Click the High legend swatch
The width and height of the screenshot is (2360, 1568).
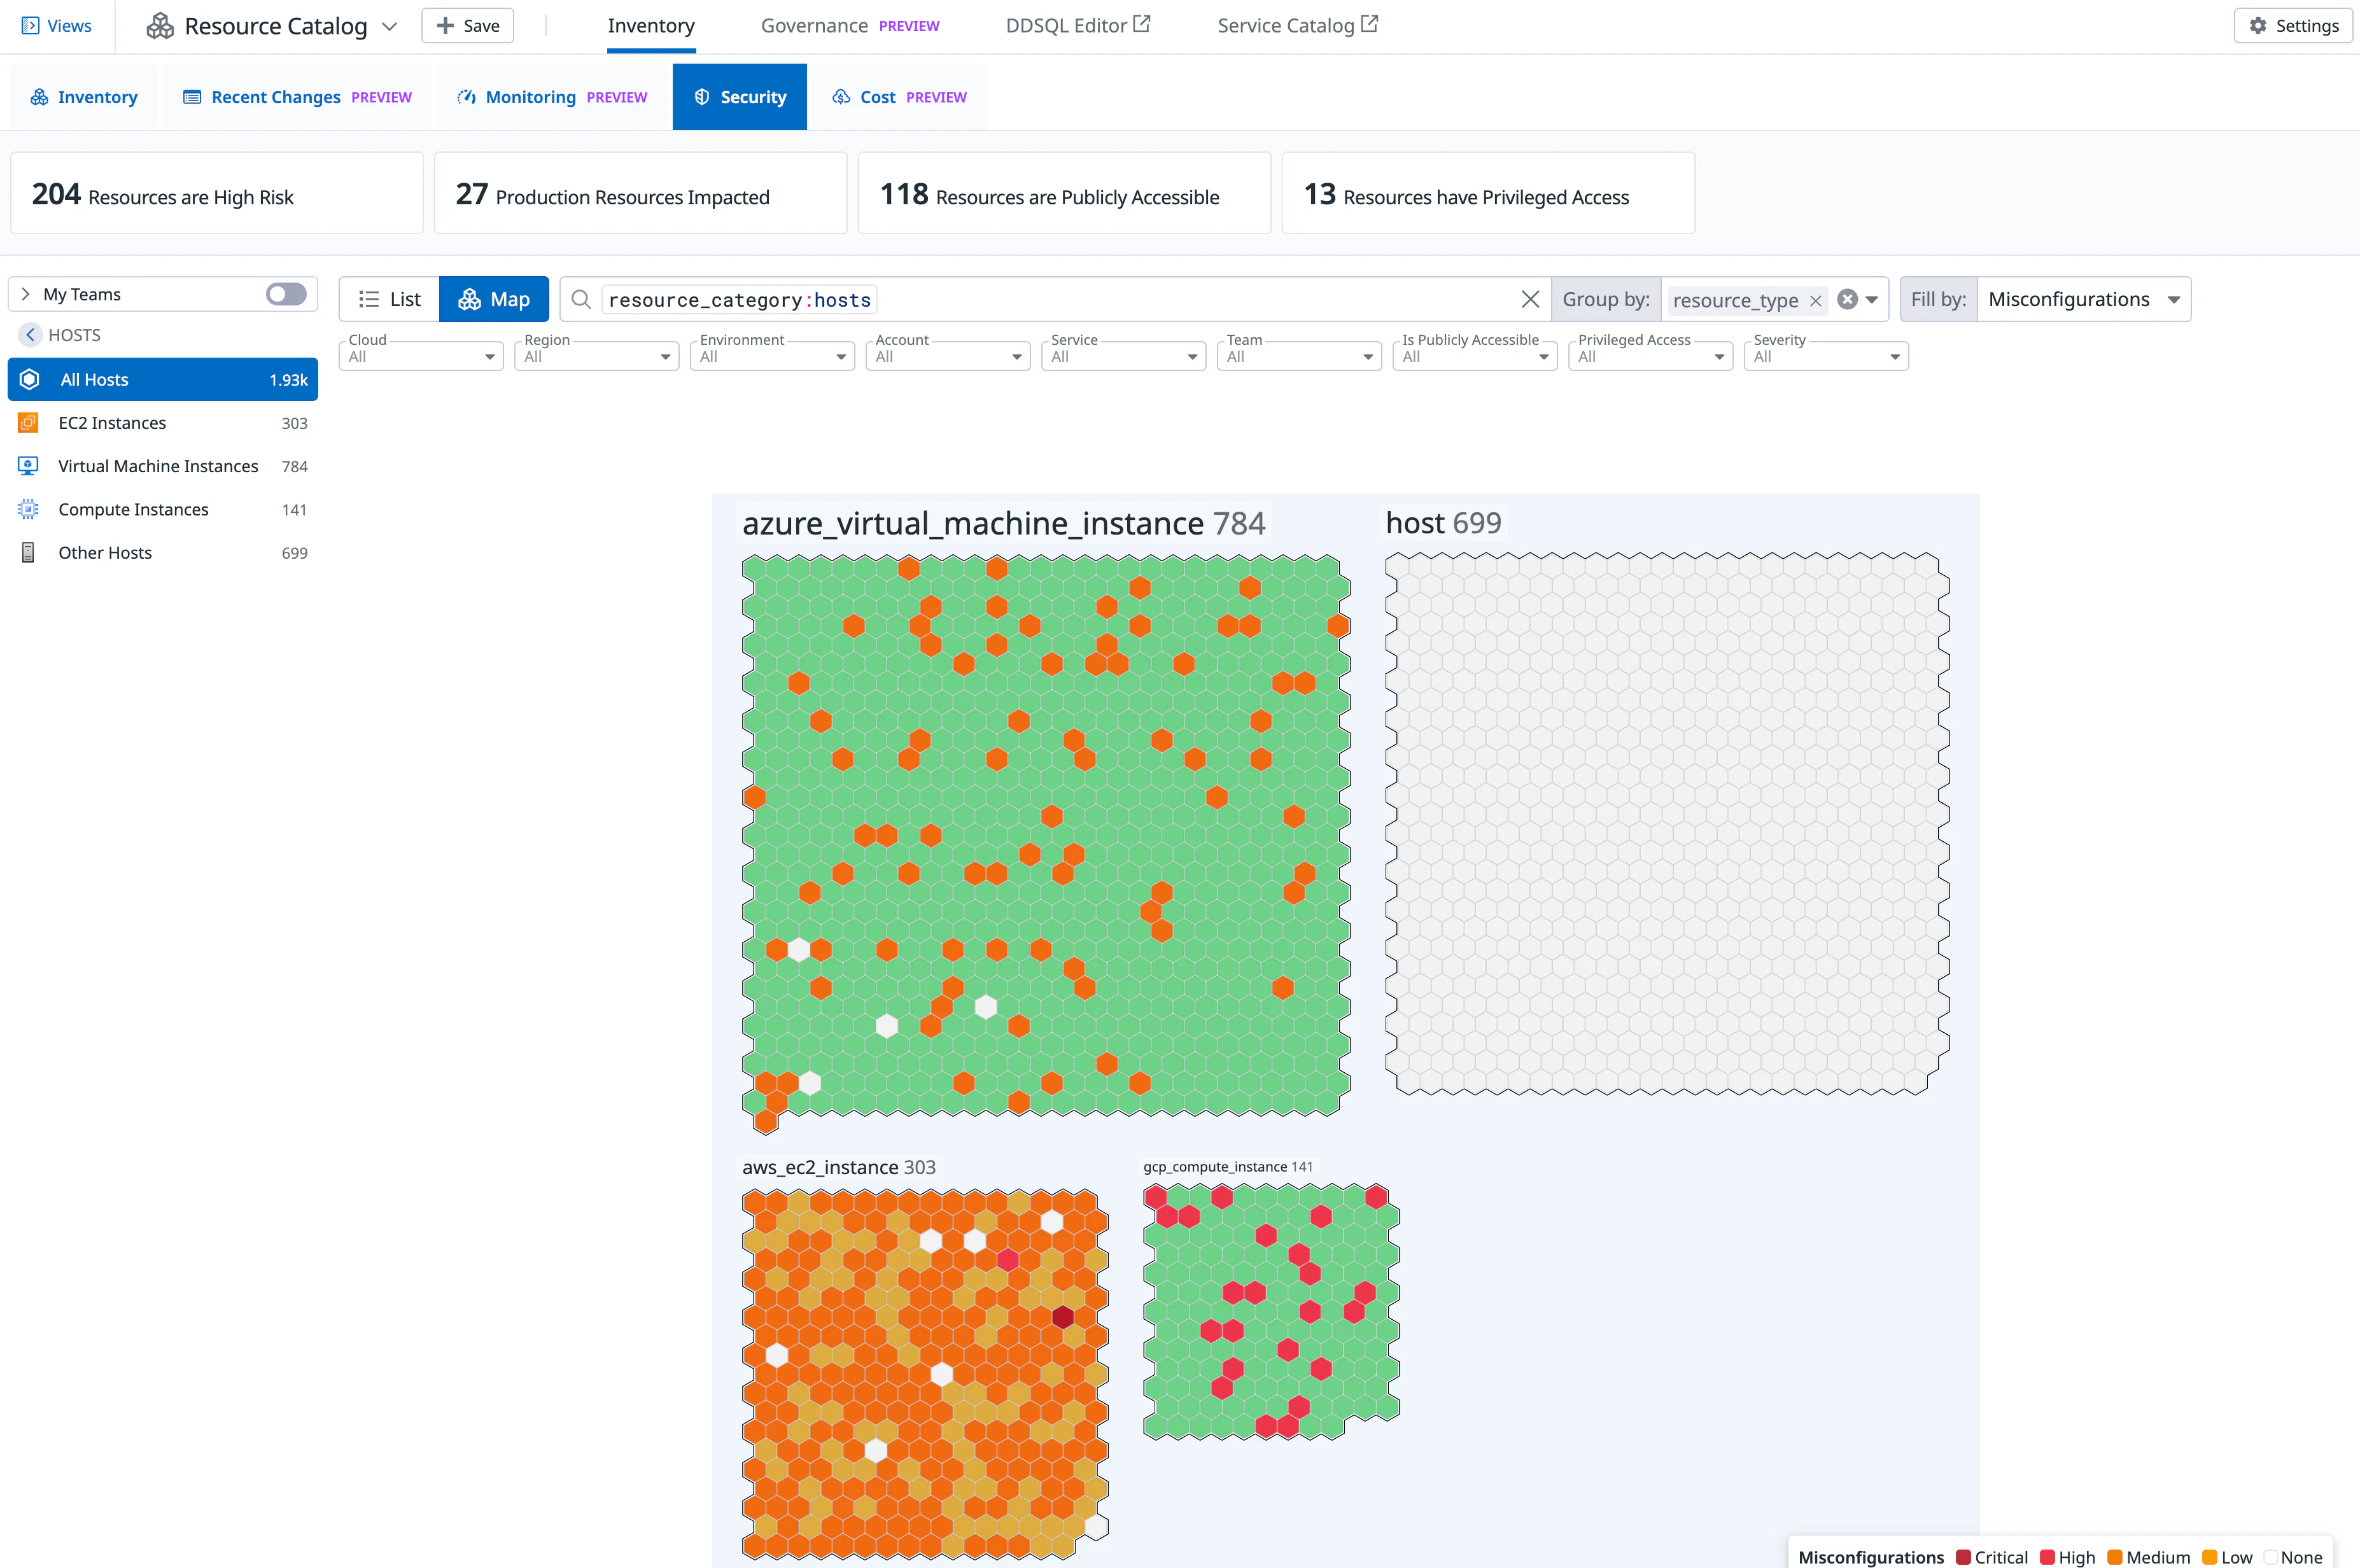2047,1557
